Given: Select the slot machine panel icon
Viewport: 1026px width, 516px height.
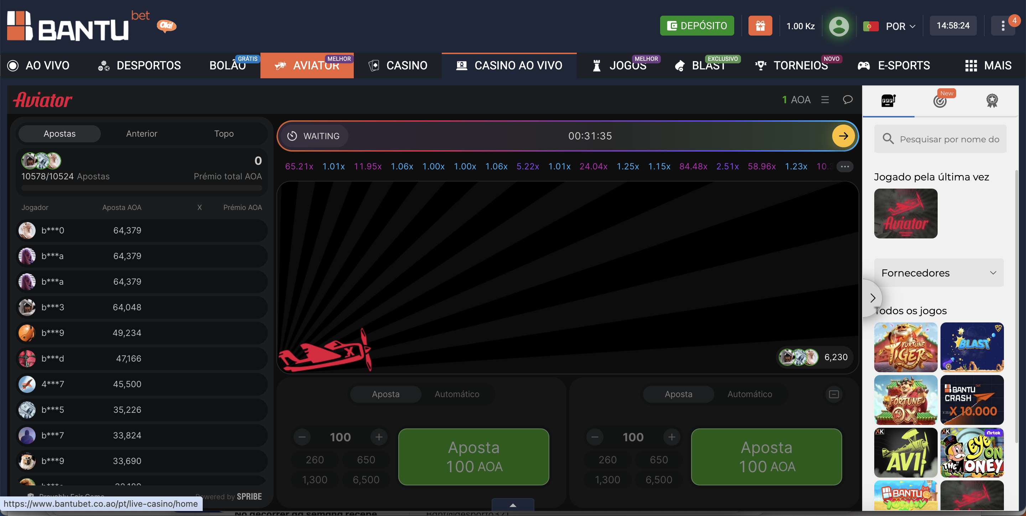Looking at the screenshot, I should [888, 101].
